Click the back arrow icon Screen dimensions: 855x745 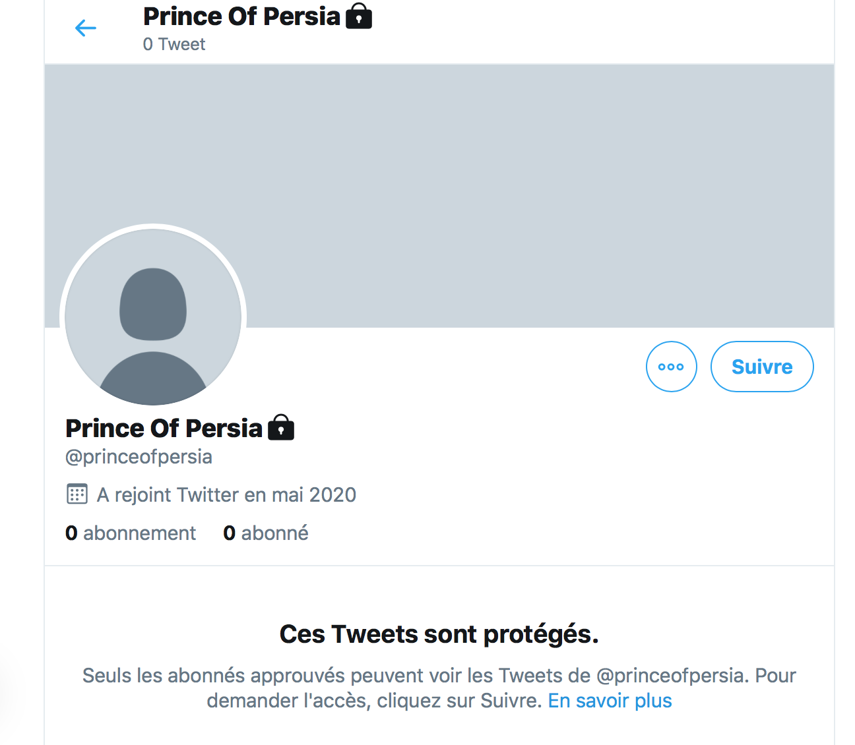(x=86, y=28)
